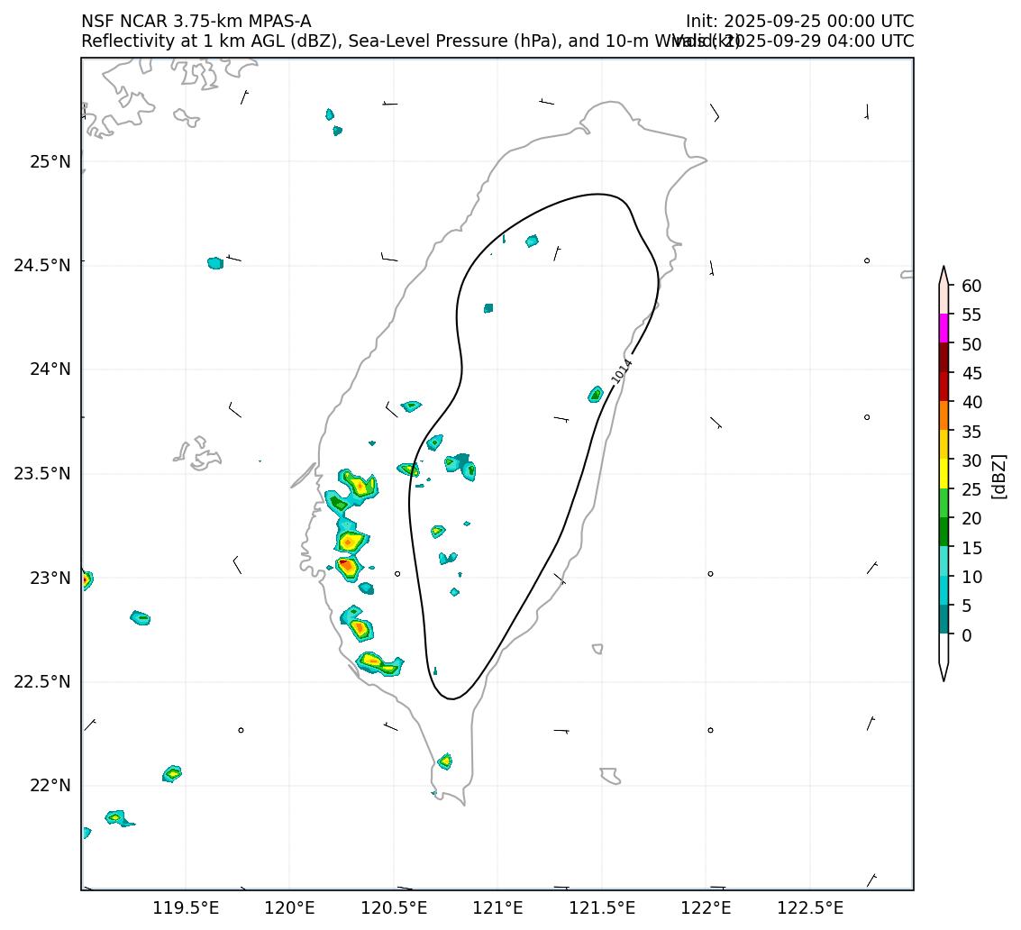This screenshot has width=1021, height=930.
Task: Pick the light green 20–25 dBZ swatch
Action: pyautogui.click(x=944, y=503)
